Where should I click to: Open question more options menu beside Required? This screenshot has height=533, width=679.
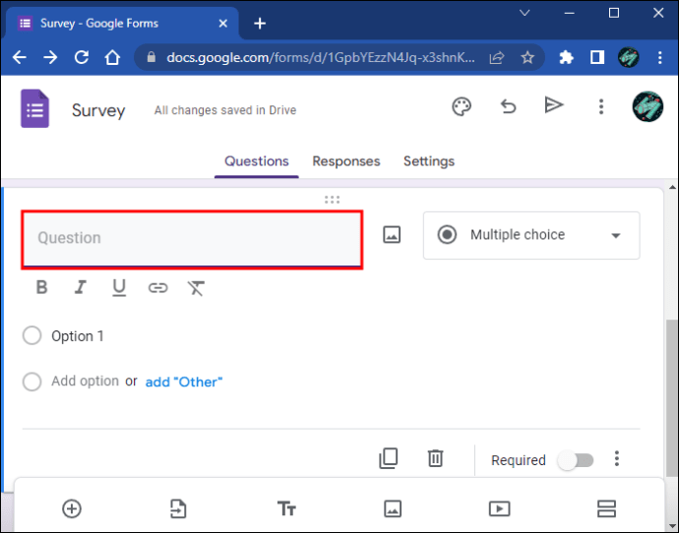(617, 459)
